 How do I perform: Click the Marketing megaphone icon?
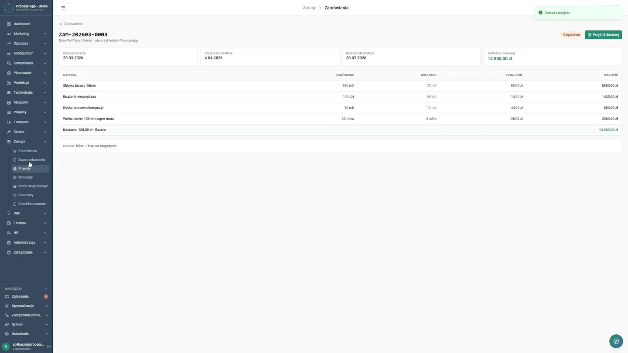9,34
